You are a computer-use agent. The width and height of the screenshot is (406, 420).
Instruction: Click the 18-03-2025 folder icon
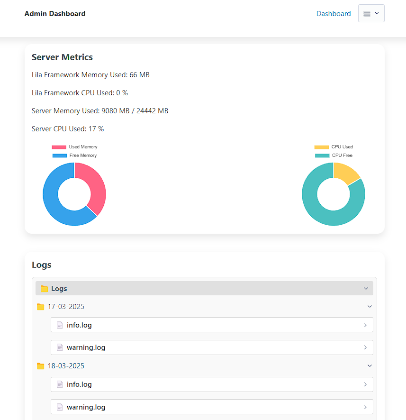40,366
